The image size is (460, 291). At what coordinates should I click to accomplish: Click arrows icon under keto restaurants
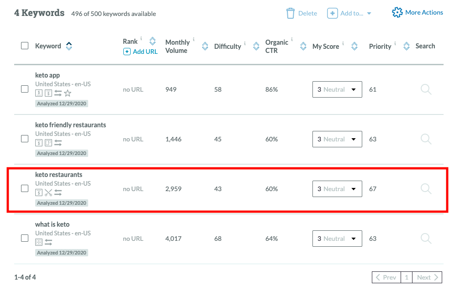click(x=58, y=192)
